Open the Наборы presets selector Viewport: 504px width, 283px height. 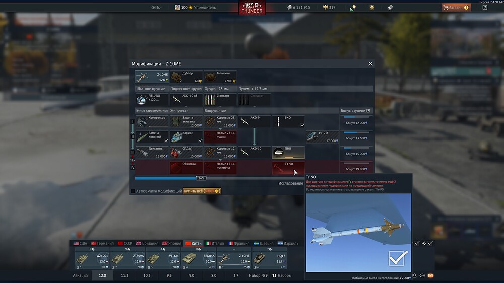pos(282,275)
